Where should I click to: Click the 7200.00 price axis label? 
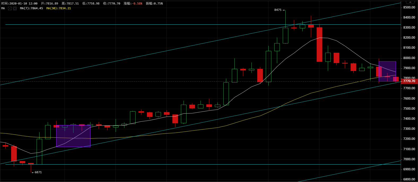pos(409,139)
